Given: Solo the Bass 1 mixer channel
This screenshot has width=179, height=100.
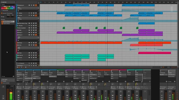Looking at the screenshot, I should tap(75, 98).
